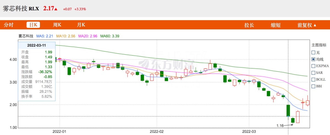Click the MA60: 3.39 legend label

tap(110, 36)
